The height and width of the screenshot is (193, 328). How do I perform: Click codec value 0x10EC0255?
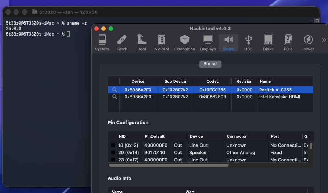(x=212, y=90)
